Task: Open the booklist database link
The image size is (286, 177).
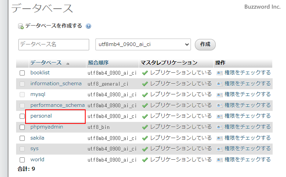Action: [x=40, y=73]
